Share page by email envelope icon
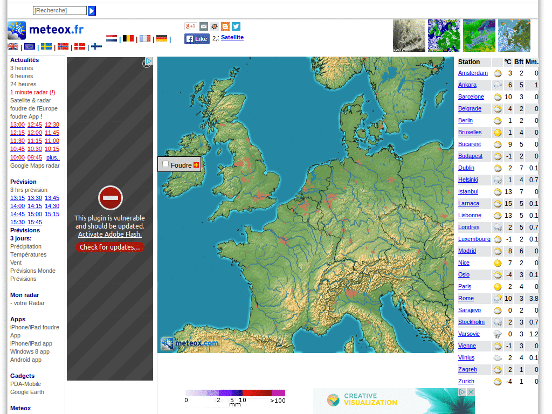 click(203, 26)
